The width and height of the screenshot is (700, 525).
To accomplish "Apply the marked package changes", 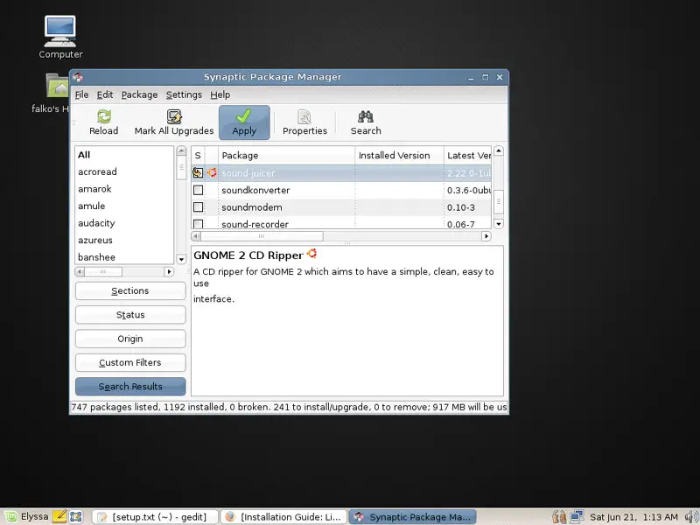I will click(244, 122).
